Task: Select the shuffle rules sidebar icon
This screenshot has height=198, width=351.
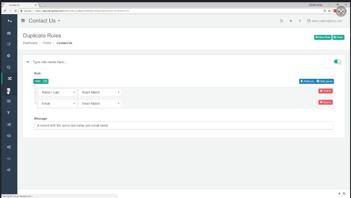Action: pyautogui.click(x=10, y=78)
